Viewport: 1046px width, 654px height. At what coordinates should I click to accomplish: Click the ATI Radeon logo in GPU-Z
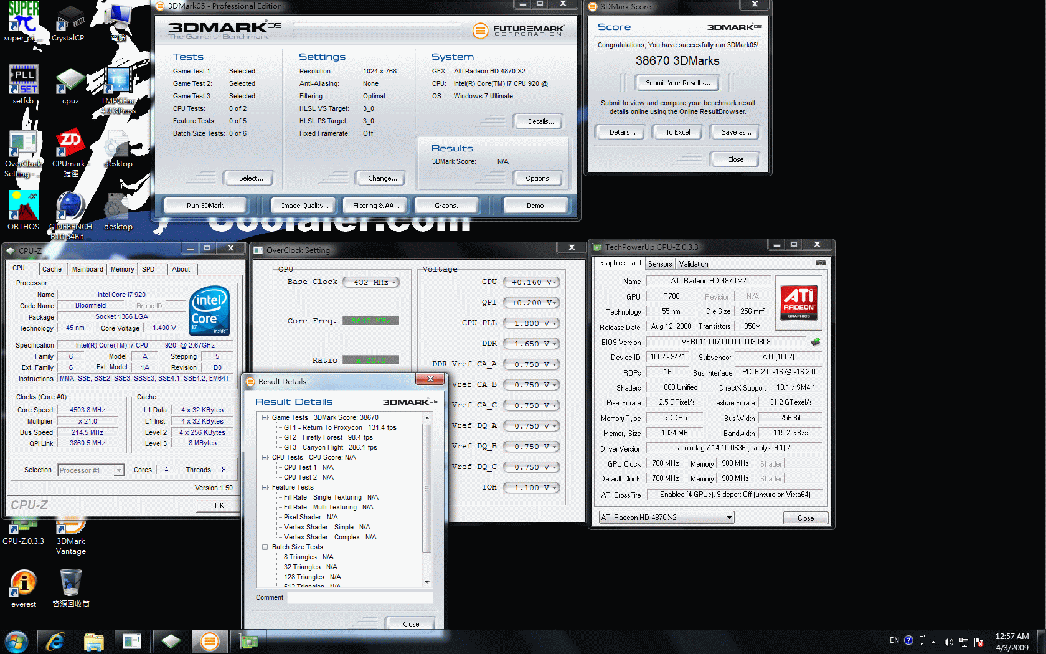click(799, 303)
